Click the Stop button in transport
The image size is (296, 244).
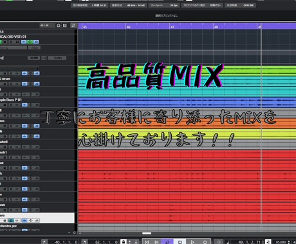[180, 242]
